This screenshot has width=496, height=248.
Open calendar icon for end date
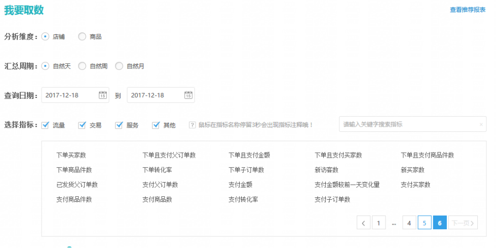[188, 95]
